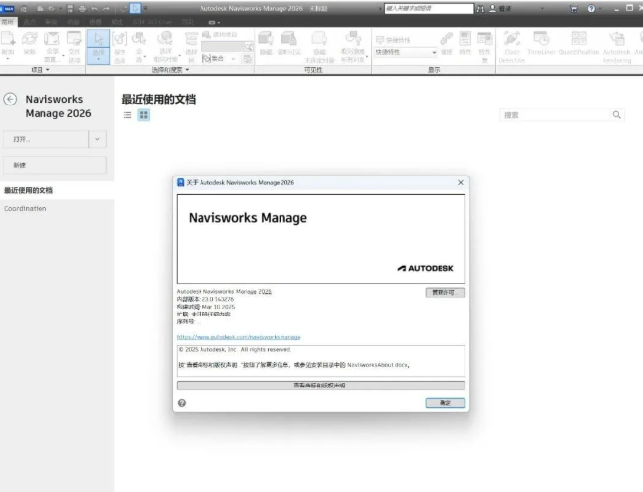The height and width of the screenshot is (492, 643).
Task: Click the Undo arrow in quick access toolbar
Action: pos(94,8)
